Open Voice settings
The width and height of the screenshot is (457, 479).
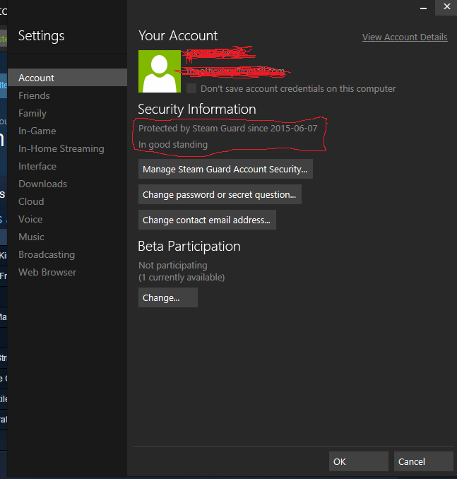tap(30, 219)
